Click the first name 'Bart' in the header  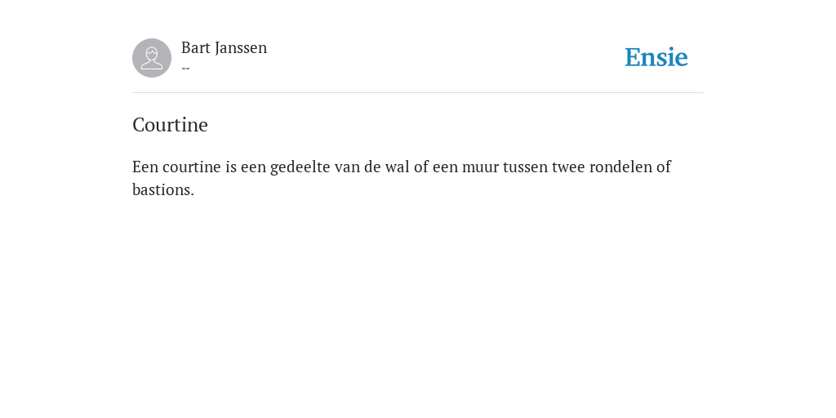(196, 48)
